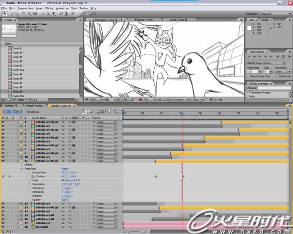293x234 pixels.
Task: Select the Type tool
Action: 54,13
